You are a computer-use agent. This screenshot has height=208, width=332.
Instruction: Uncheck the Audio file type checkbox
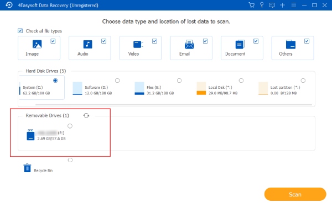coord(104,41)
